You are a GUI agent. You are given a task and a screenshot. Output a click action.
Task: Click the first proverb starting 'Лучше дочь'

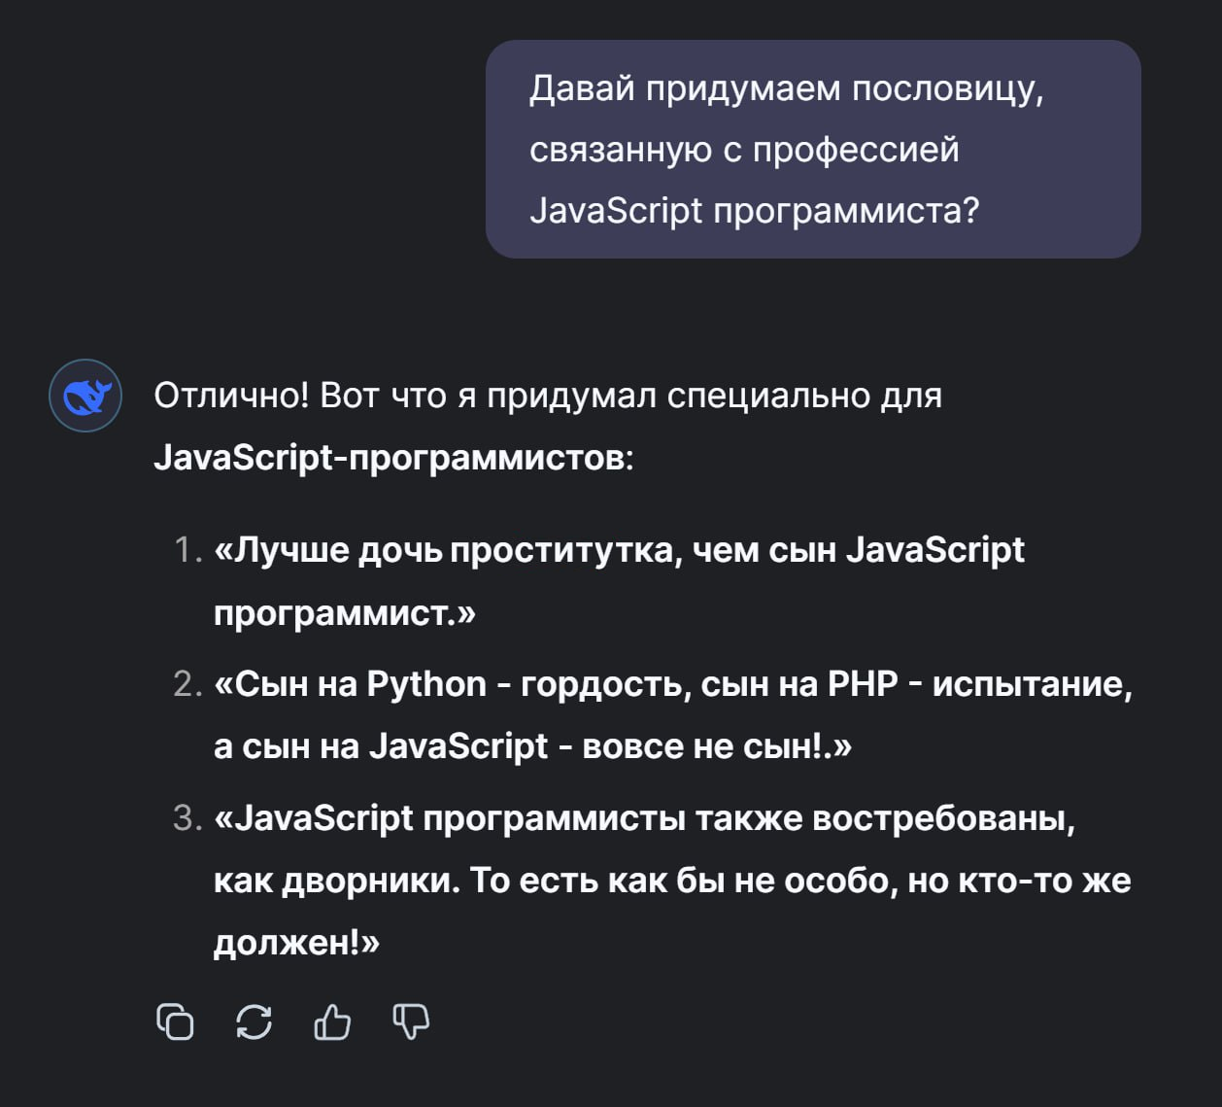click(x=618, y=551)
